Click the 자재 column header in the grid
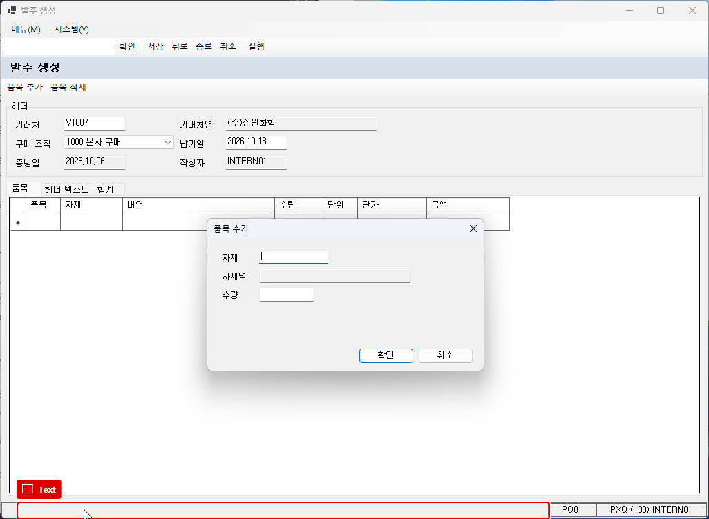 tap(91, 205)
